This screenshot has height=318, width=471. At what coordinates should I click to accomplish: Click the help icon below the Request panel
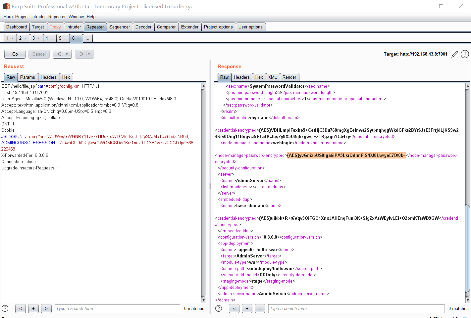click(6, 308)
